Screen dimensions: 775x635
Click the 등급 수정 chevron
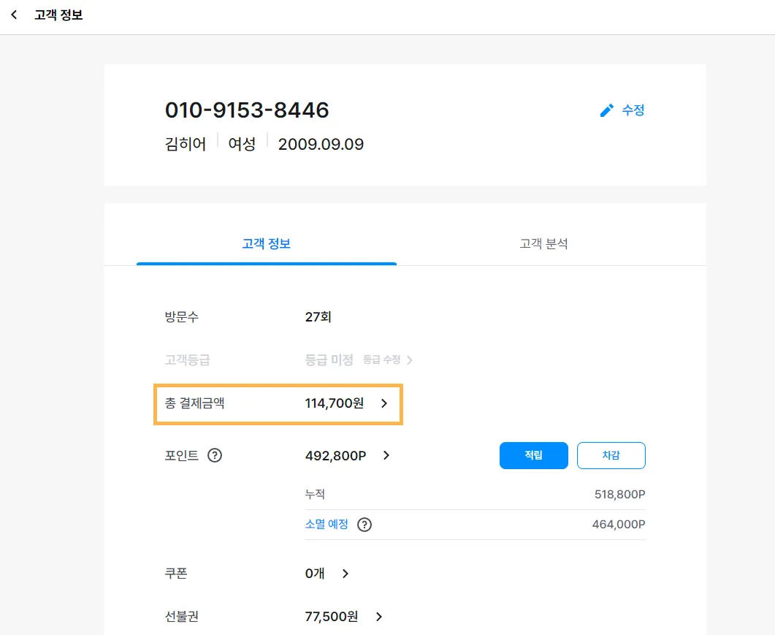click(x=410, y=360)
